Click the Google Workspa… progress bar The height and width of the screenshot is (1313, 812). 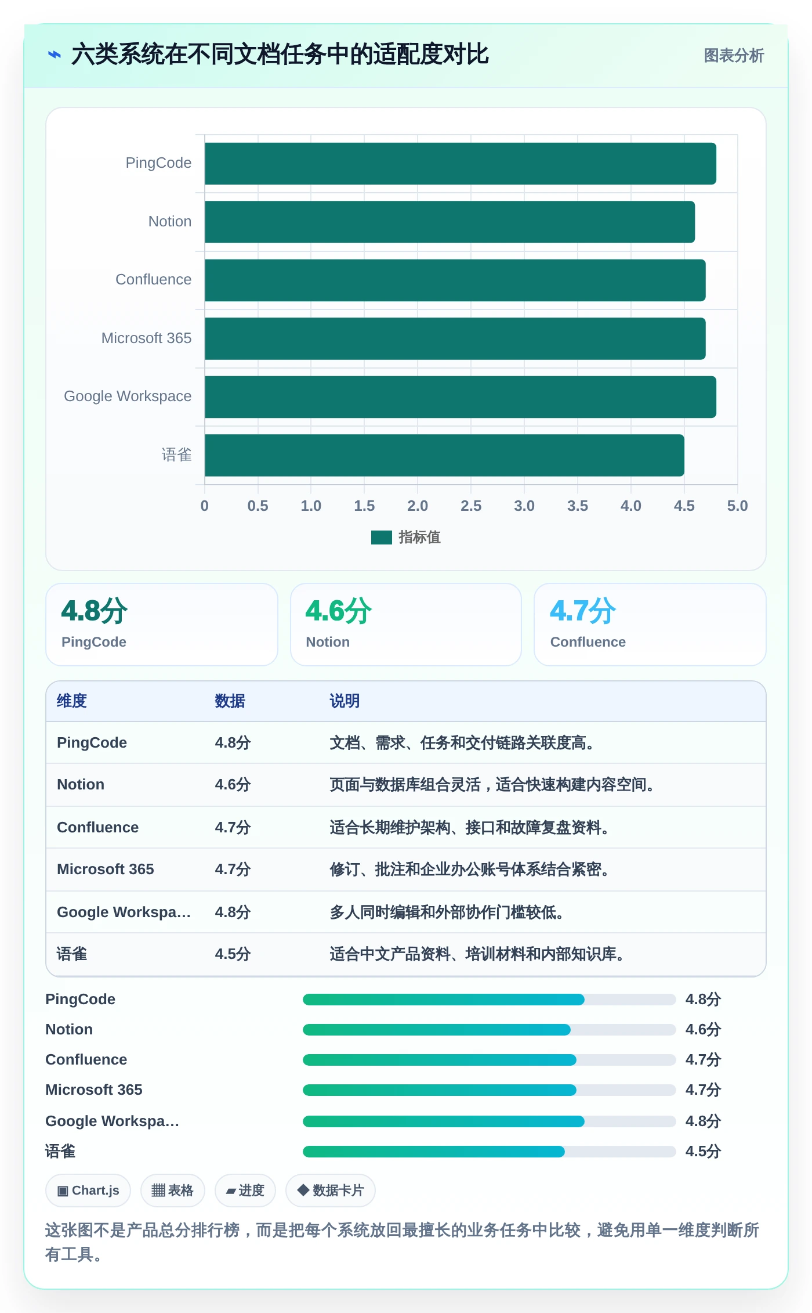tap(489, 1121)
